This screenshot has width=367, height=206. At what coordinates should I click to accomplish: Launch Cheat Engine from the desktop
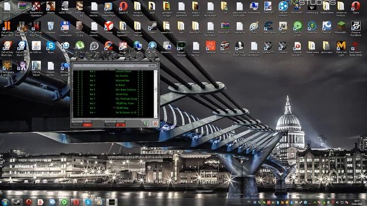click(x=268, y=26)
